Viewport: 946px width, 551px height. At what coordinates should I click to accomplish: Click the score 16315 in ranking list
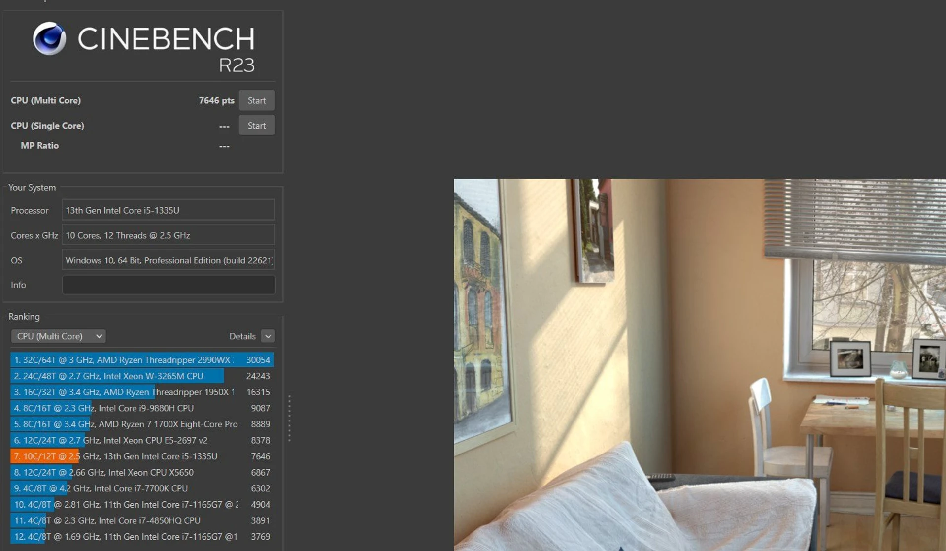pyautogui.click(x=258, y=392)
